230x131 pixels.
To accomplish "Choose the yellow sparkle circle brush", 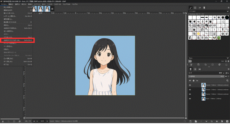I will [198, 34].
